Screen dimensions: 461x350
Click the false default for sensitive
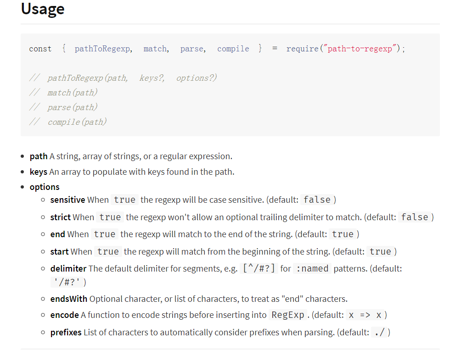point(317,200)
